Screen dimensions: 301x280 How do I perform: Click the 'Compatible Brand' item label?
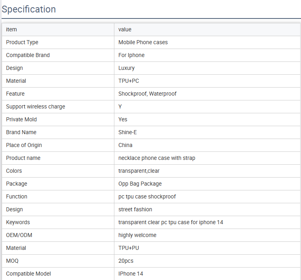click(x=28, y=55)
